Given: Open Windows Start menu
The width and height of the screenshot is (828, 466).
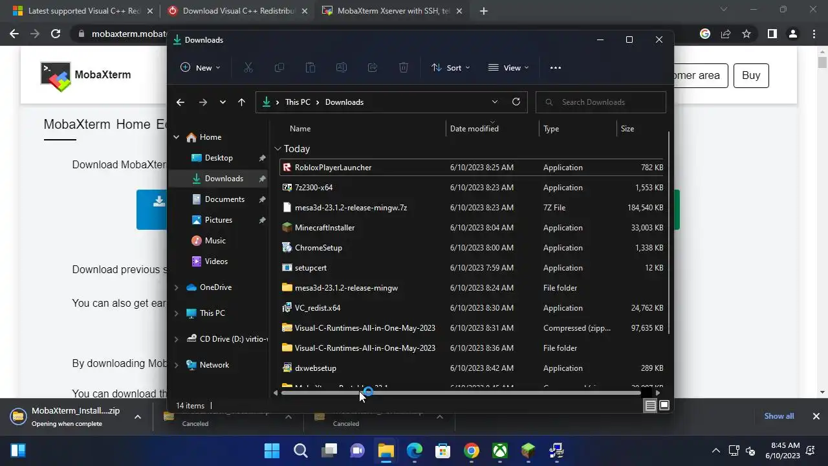Looking at the screenshot, I should (x=272, y=450).
